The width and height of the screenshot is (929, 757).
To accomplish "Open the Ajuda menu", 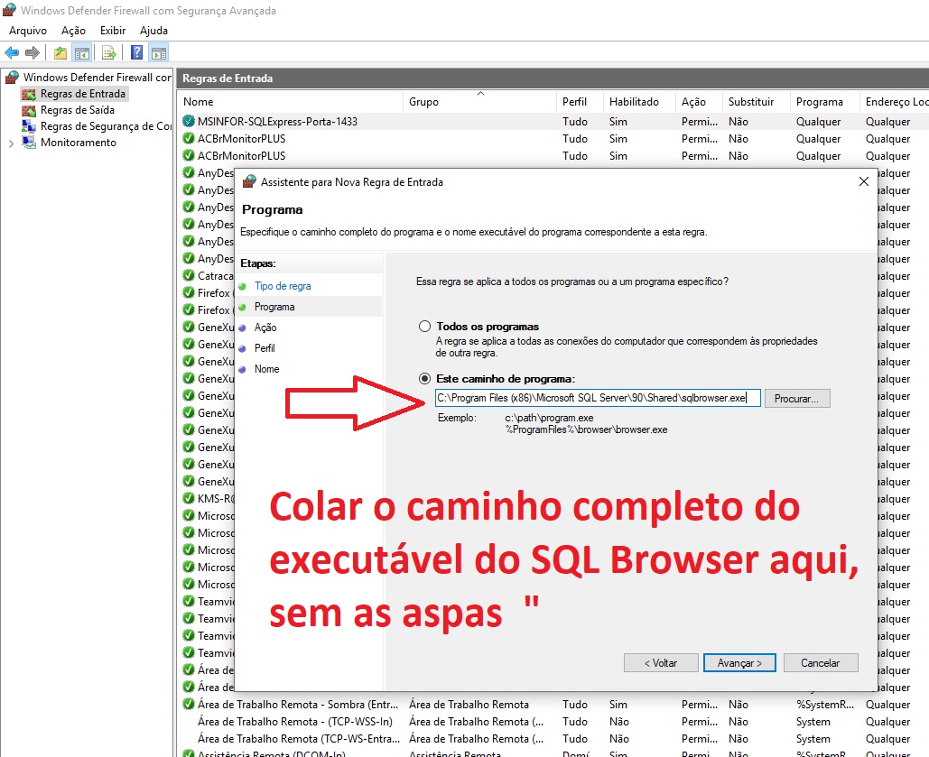I will click(x=153, y=31).
